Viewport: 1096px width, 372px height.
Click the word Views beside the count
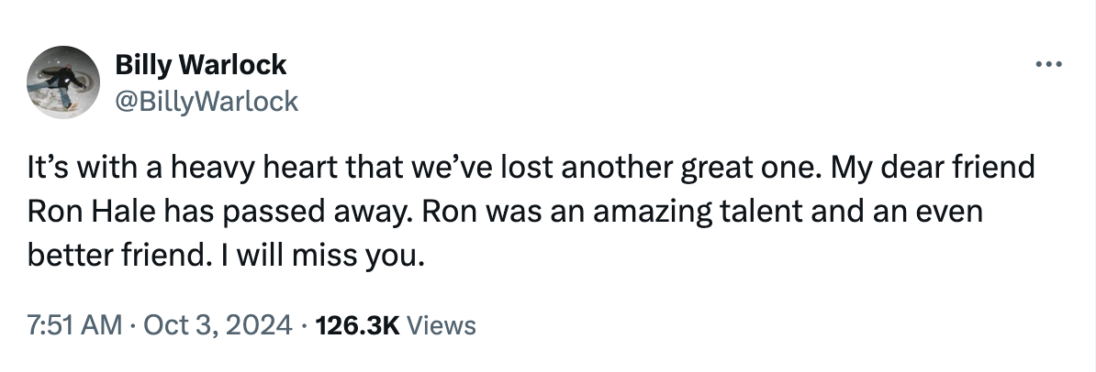(441, 324)
